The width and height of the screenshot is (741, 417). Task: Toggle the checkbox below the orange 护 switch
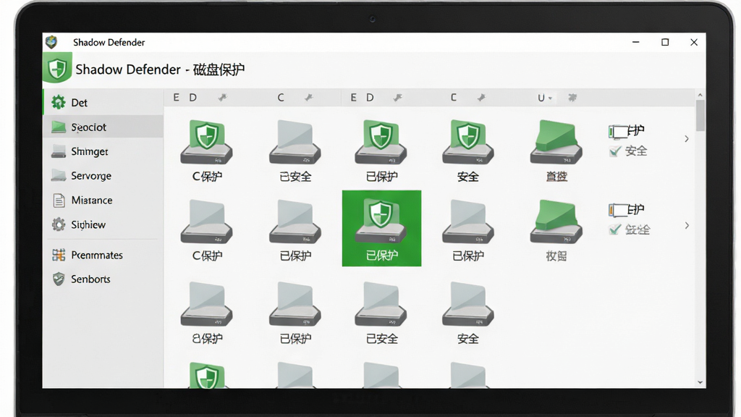pos(615,229)
